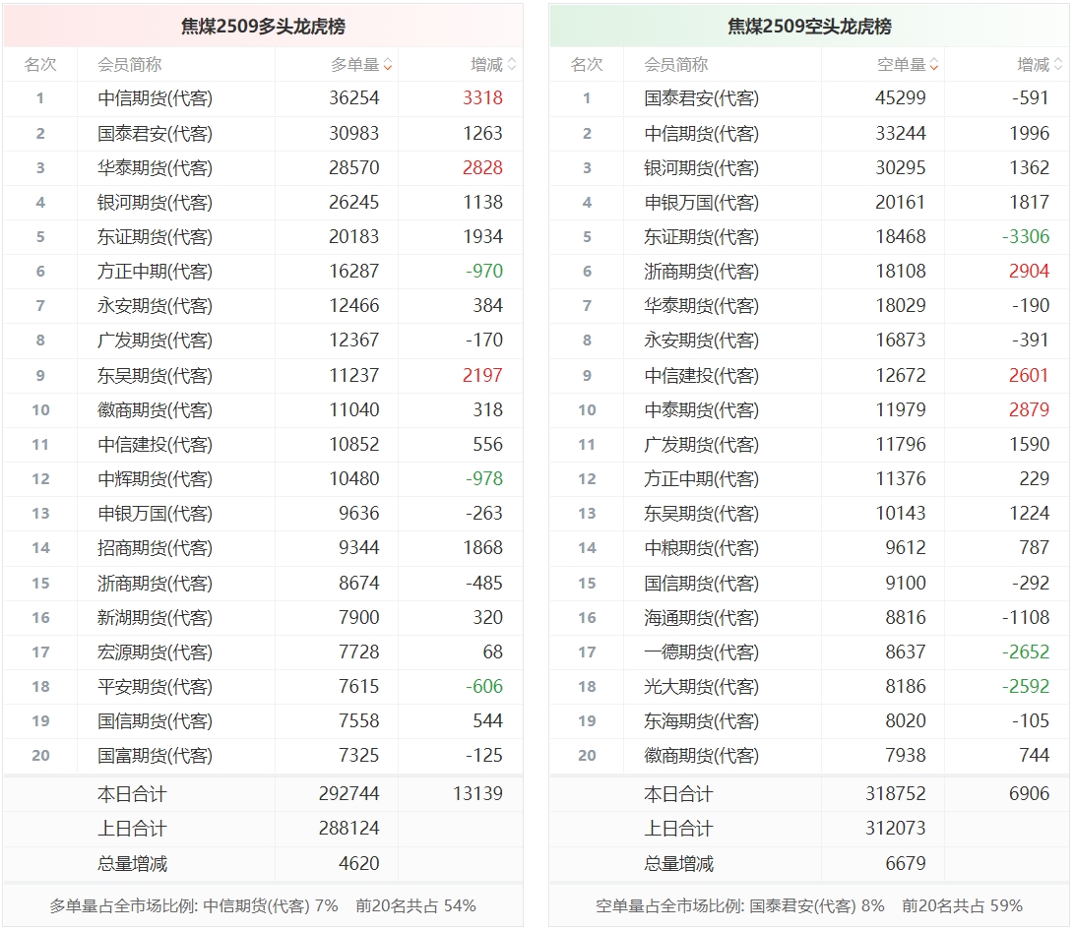Select 中信期货(代客) in short ranking row 2
The height and width of the screenshot is (931, 1074).
pos(701,134)
